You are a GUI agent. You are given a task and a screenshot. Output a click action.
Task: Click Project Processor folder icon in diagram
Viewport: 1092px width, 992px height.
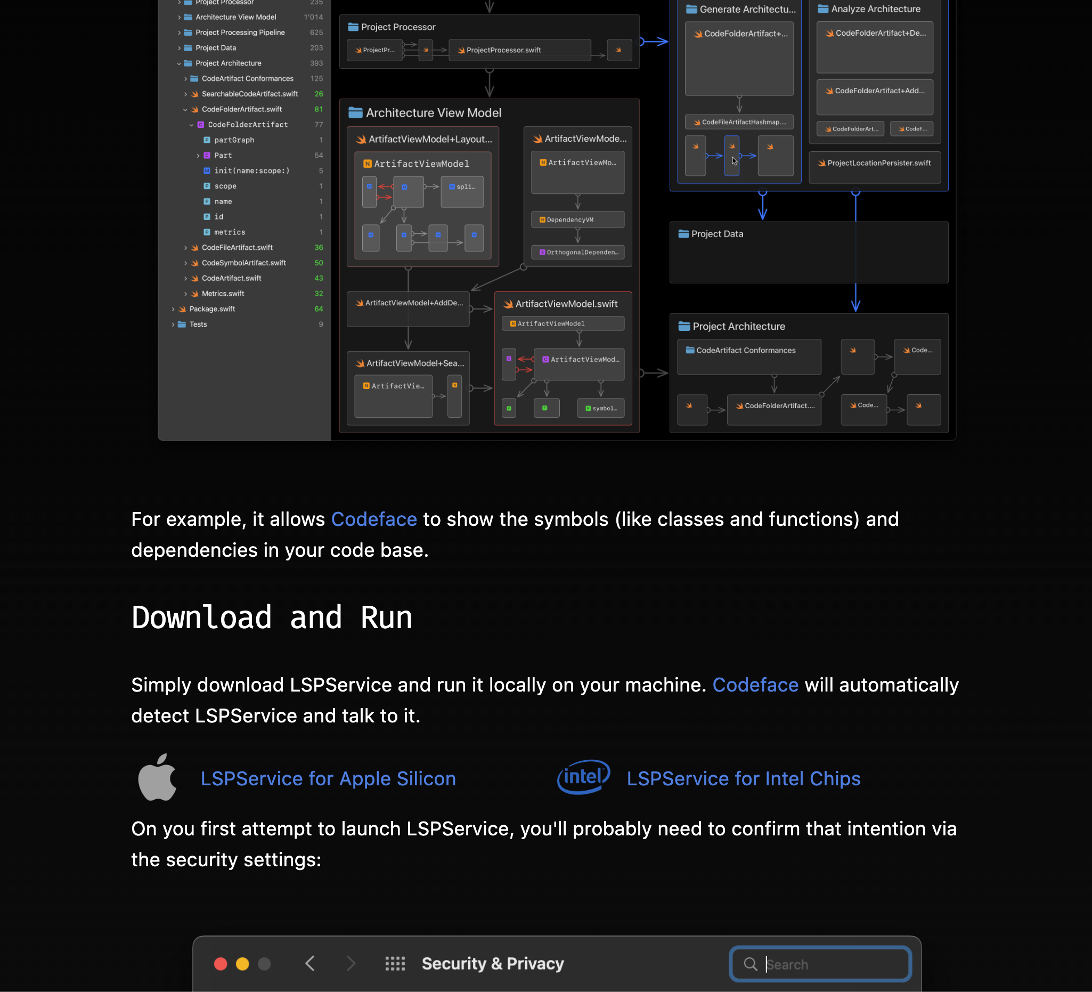pos(353,27)
